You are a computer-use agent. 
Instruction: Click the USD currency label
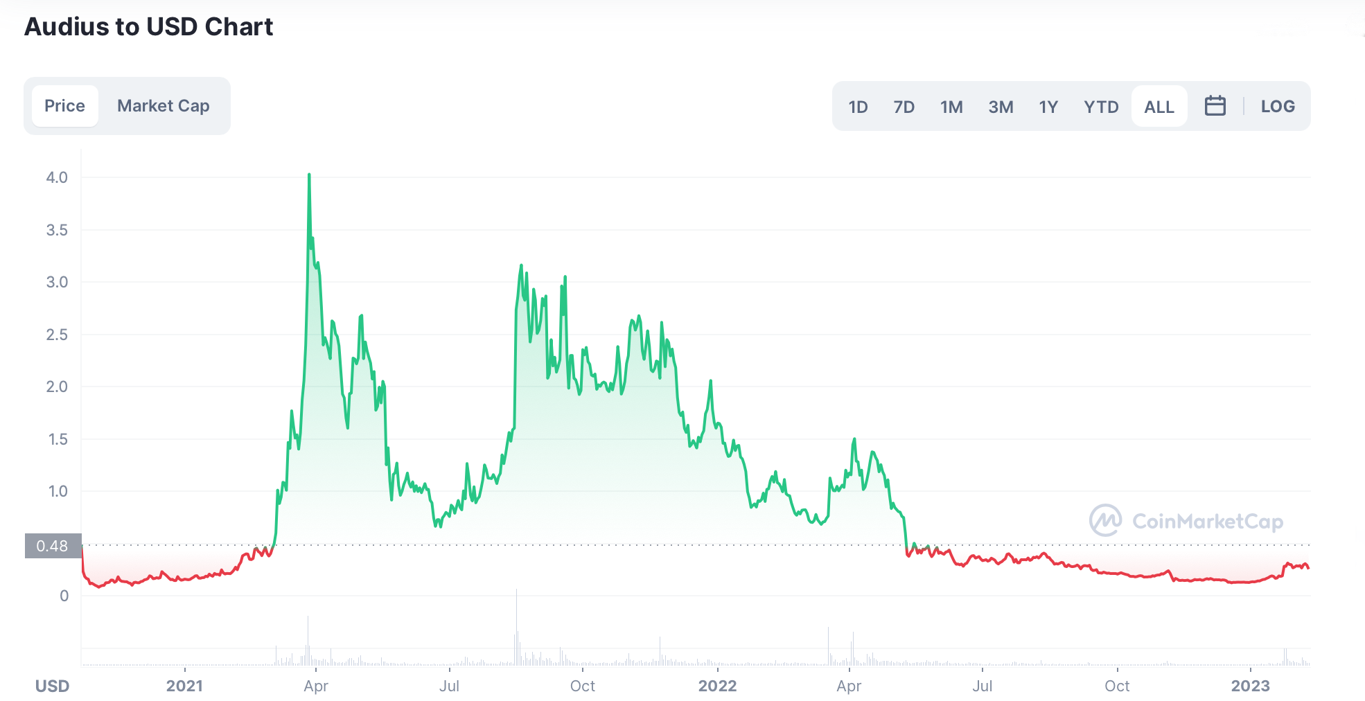53,686
